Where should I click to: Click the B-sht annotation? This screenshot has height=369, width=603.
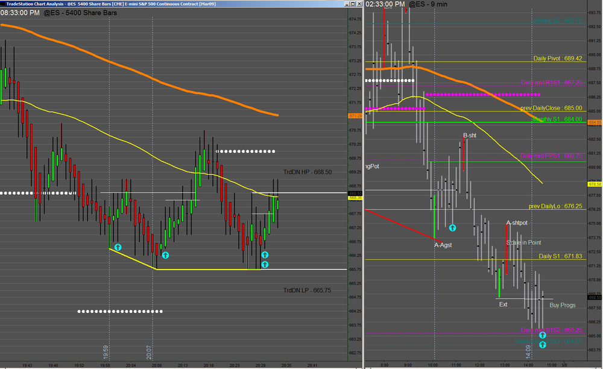click(470, 135)
